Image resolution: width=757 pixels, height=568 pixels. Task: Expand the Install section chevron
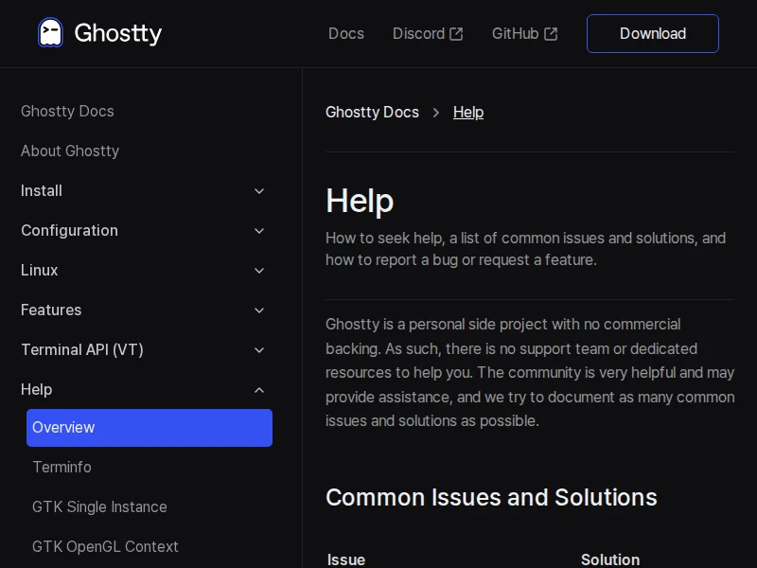259,191
